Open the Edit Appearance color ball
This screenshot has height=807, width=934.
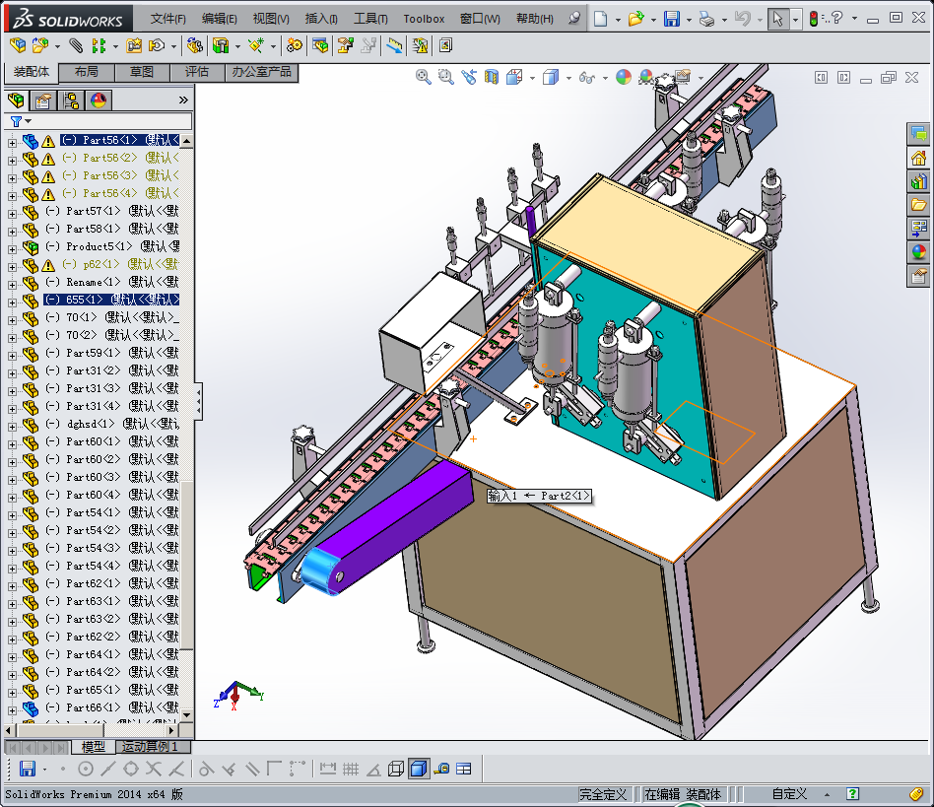coord(623,77)
